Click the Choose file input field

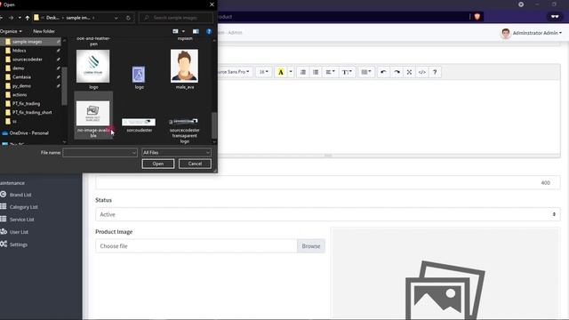[196, 246]
